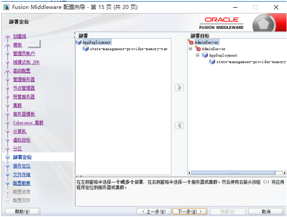
Task: Select AppDeployment in the deployments list
Action: [x=97, y=42]
